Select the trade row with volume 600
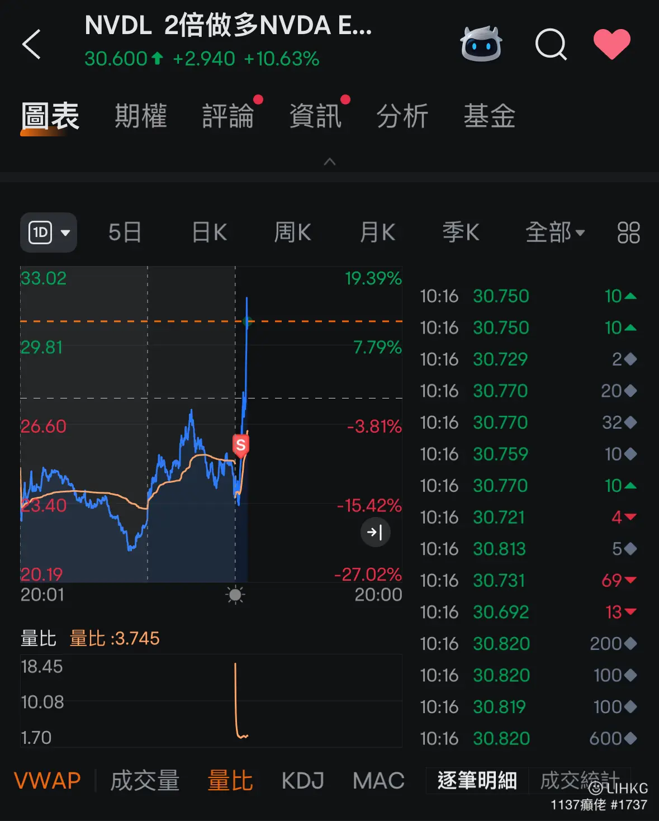The image size is (659, 821). click(x=528, y=739)
